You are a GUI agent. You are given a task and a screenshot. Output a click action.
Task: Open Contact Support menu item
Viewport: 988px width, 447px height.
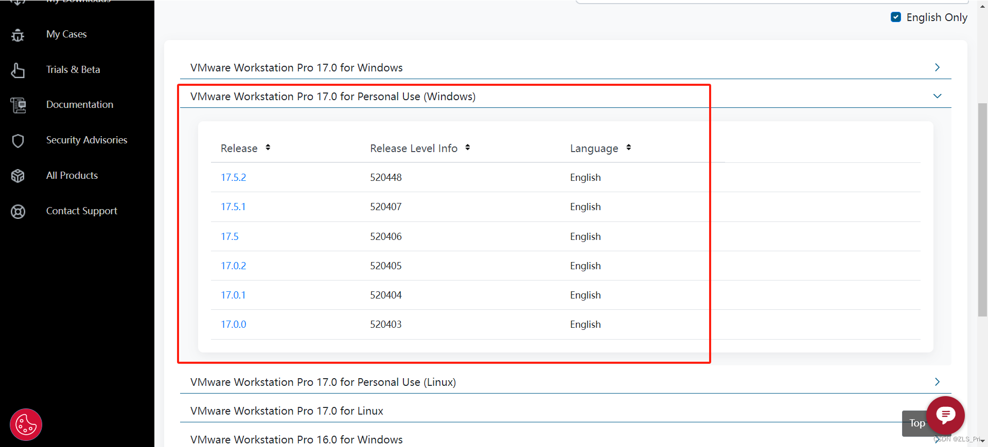tap(82, 211)
